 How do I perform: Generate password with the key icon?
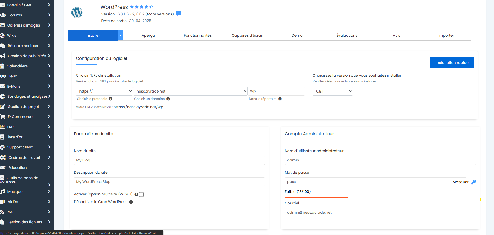pyautogui.click(x=474, y=182)
